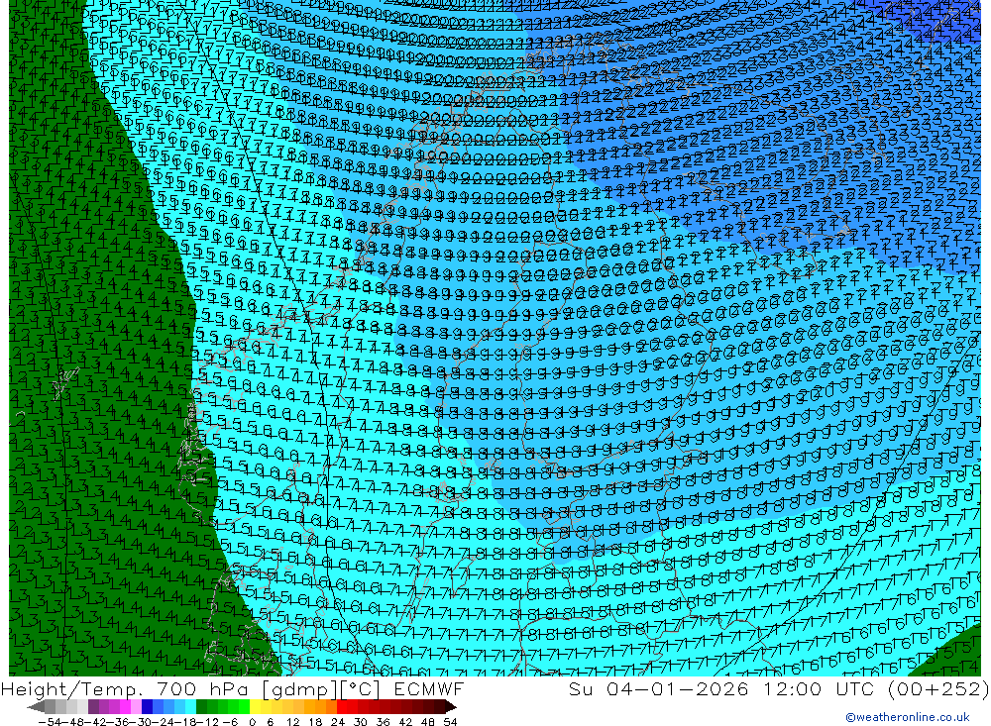Select the pure yellow legend swatch above 0
Screen dimensions: 991x726
(256, 707)
